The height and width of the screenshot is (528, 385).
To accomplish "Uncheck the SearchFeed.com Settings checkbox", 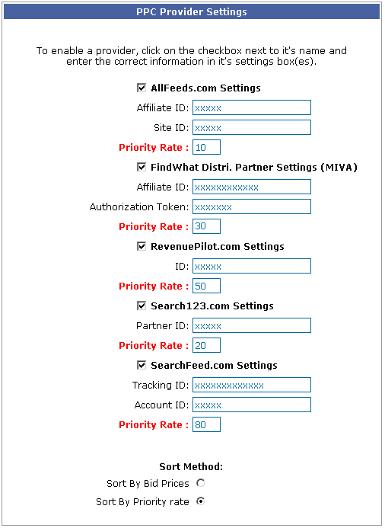I will tap(142, 365).
